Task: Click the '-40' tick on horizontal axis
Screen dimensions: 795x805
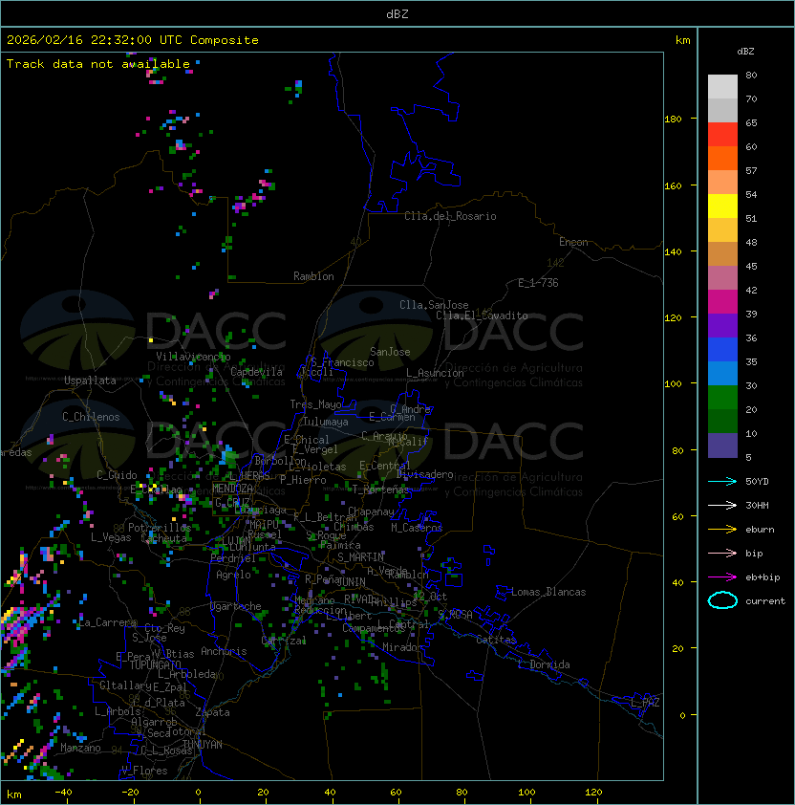Action: click(63, 793)
